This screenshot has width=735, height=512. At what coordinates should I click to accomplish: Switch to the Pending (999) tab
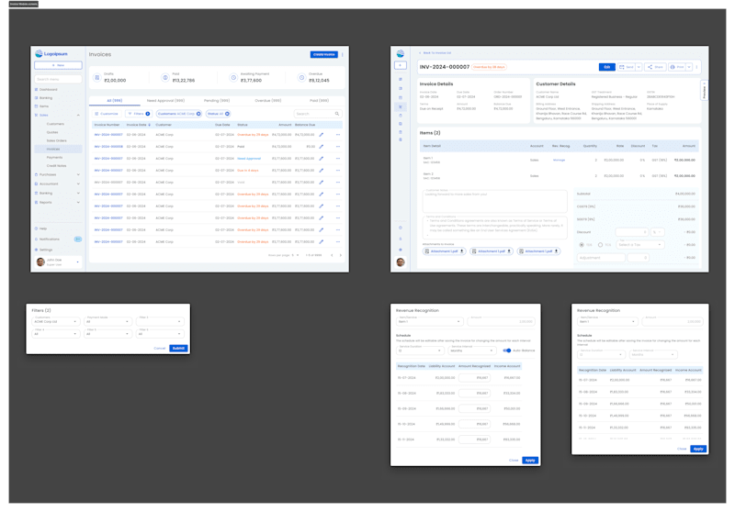coord(217,101)
